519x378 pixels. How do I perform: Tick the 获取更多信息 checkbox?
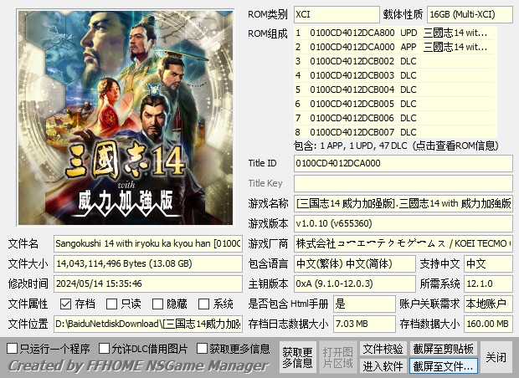point(202,348)
